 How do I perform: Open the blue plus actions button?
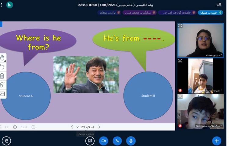216,141
